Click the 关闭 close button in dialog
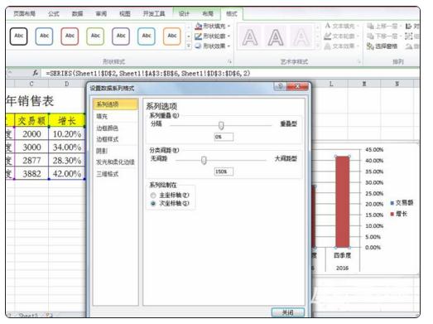Screen dimensions: 433x324 pos(288,312)
